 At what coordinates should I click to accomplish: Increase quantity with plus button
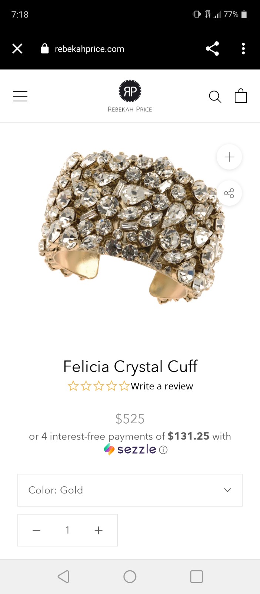[x=99, y=530]
